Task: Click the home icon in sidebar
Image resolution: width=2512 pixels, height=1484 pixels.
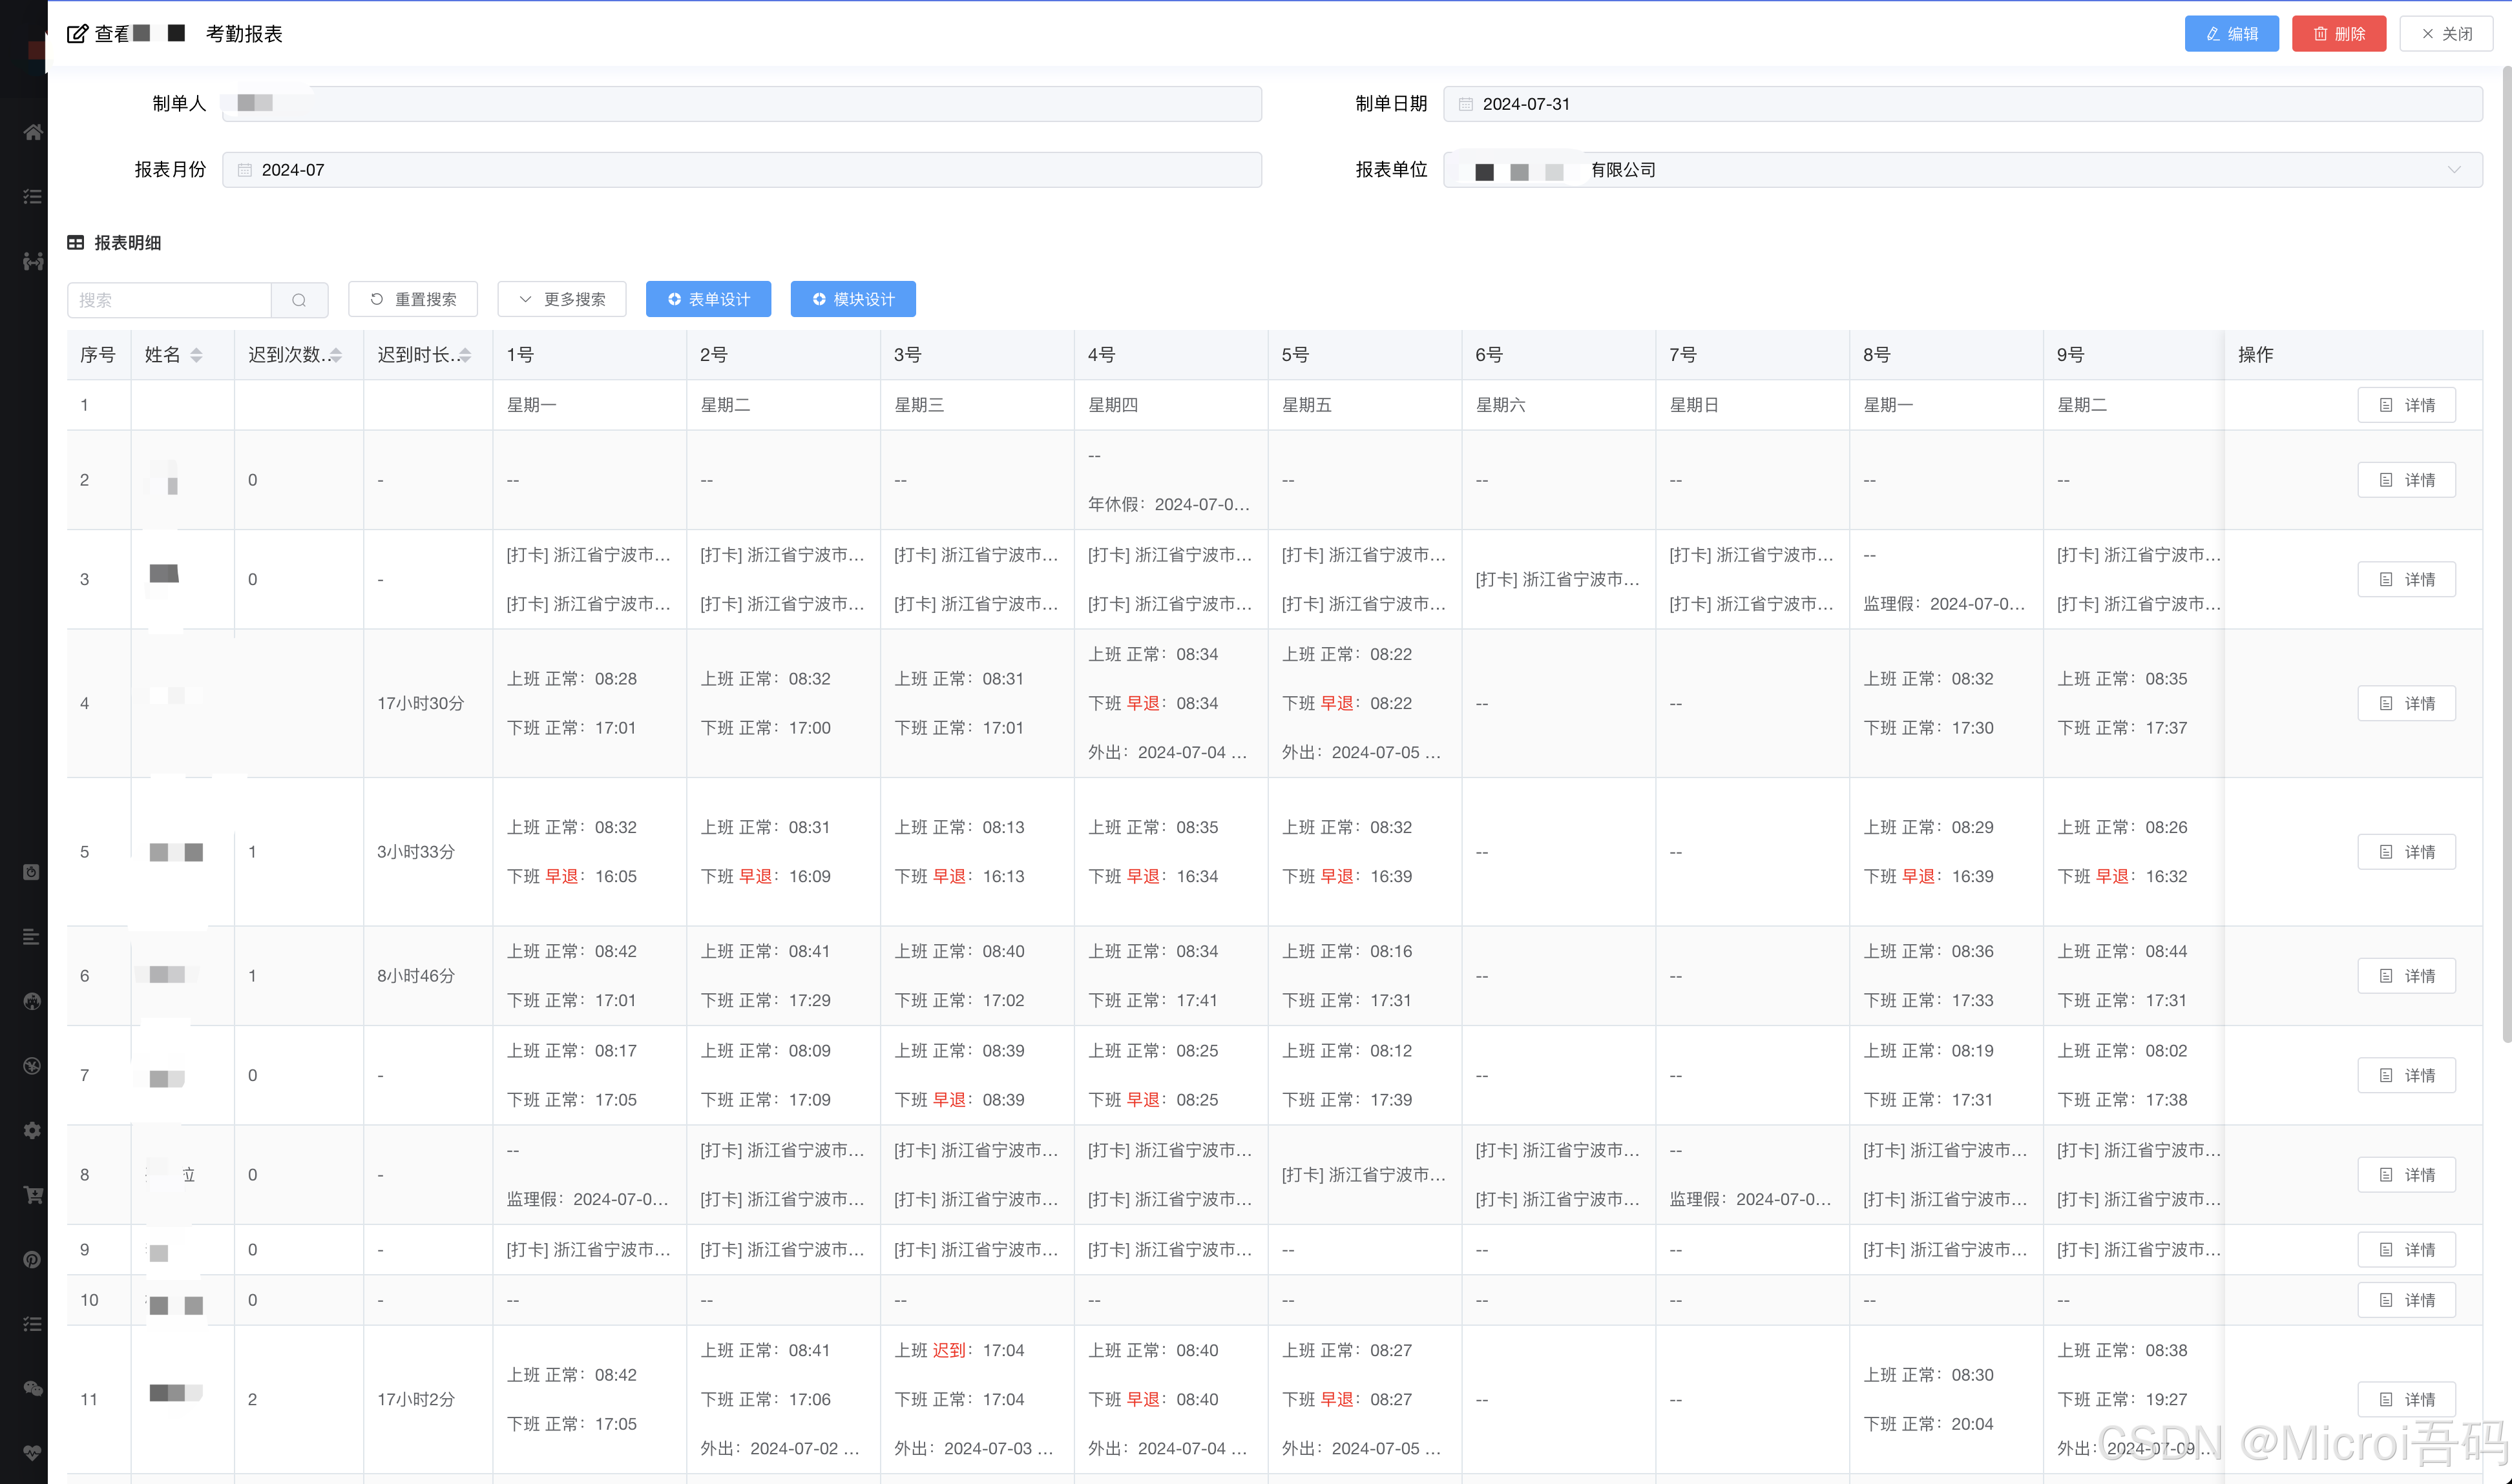Action: click(32, 132)
